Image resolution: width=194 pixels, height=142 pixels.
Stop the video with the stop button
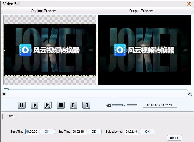point(61,105)
